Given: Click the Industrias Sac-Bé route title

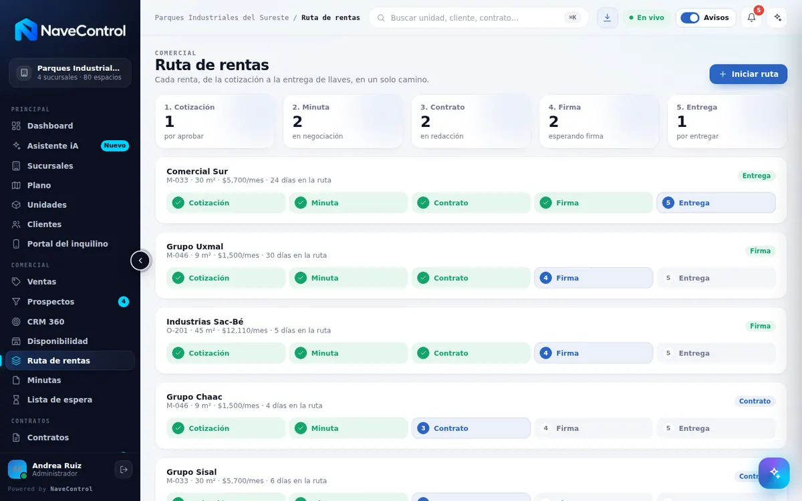Looking at the screenshot, I should pos(205,321).
